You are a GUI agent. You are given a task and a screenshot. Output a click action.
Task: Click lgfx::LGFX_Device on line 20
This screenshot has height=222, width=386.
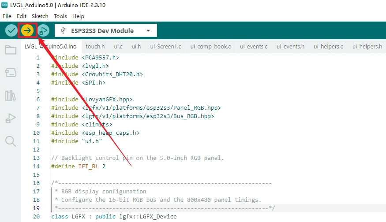click(148, 217)
